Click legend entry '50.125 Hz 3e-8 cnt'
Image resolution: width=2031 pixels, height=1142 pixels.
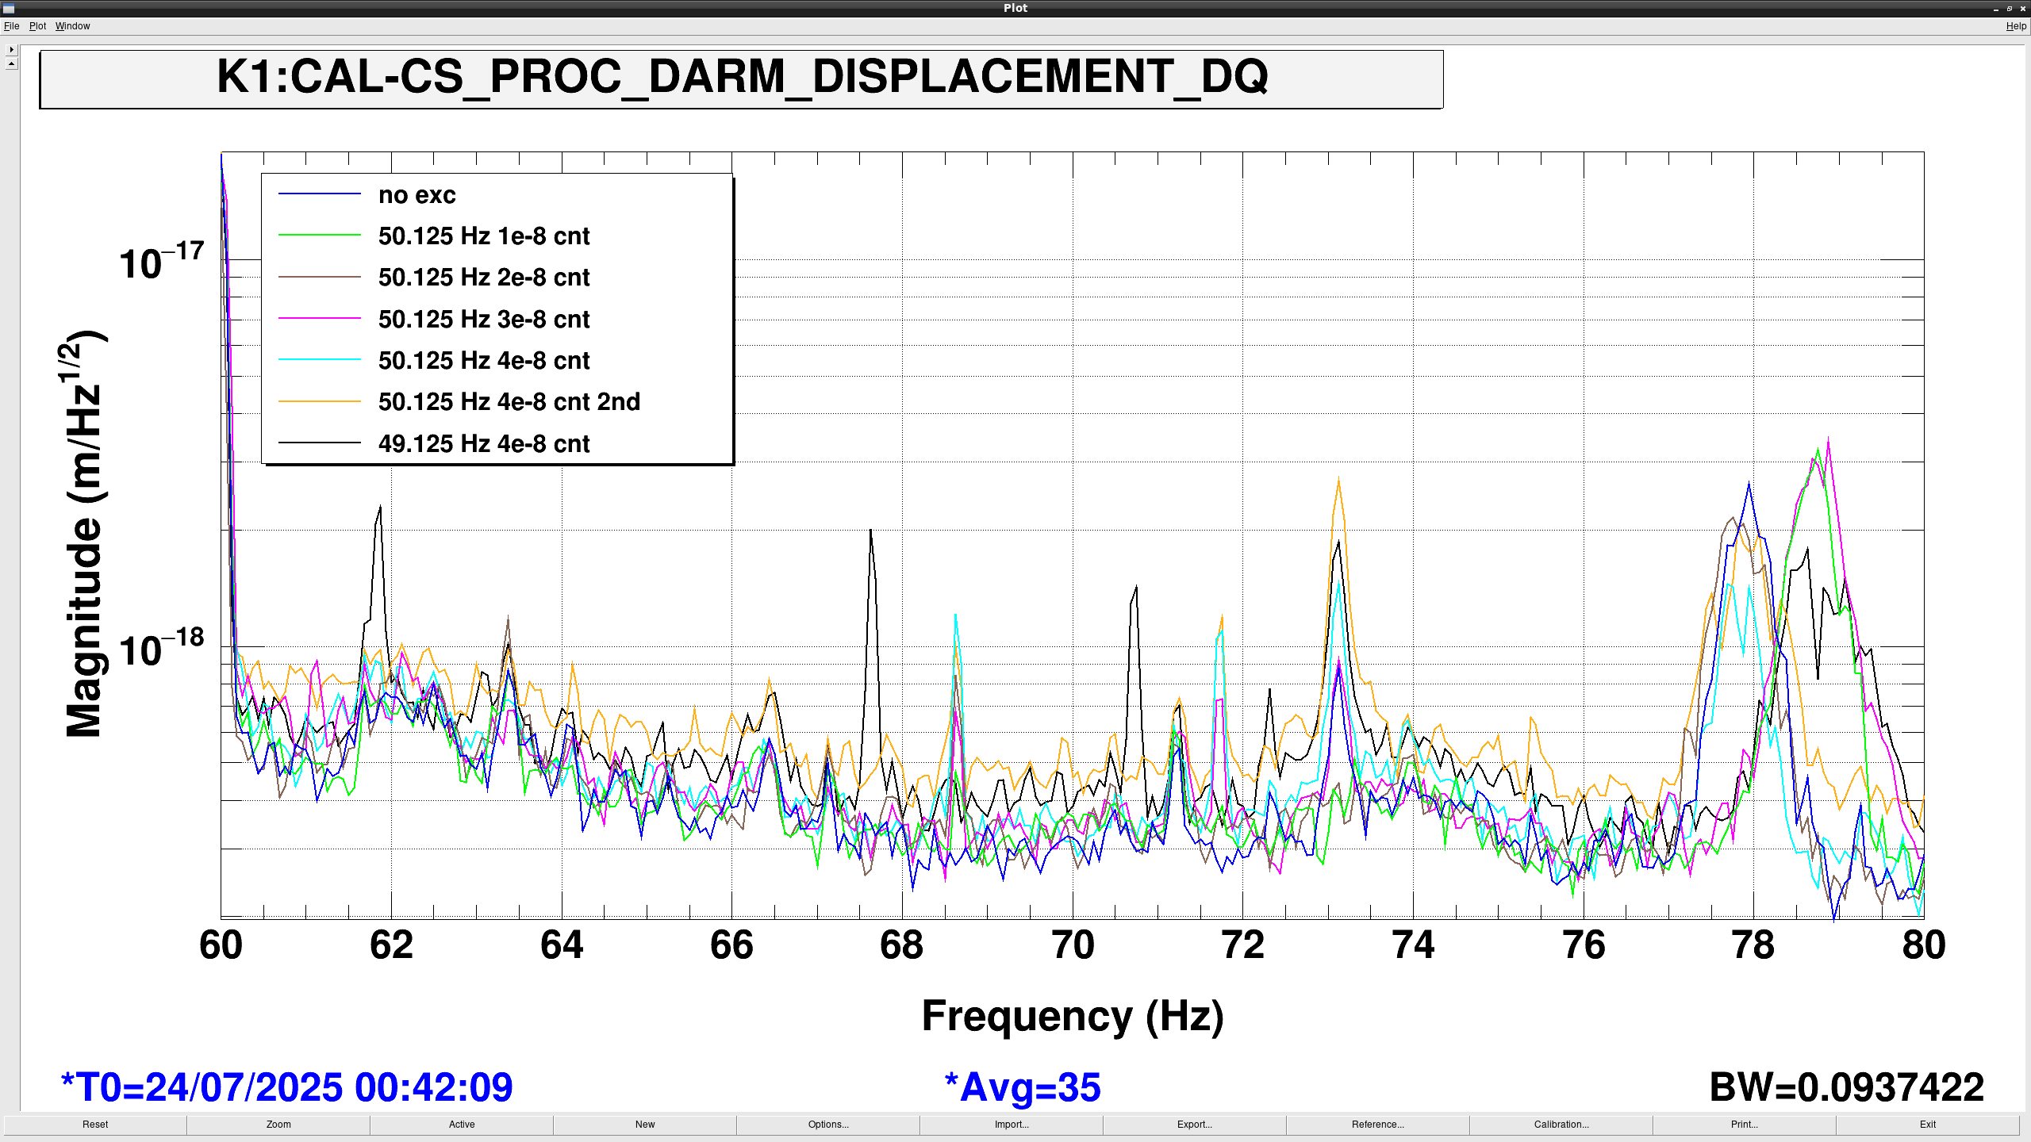[484, 319]
